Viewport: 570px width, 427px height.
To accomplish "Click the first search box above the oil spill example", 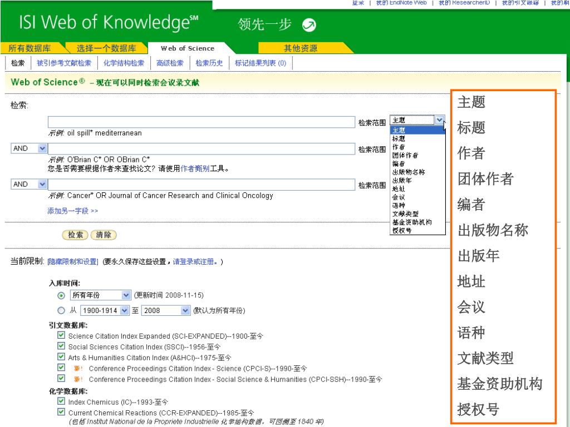I will pos(202,122).
